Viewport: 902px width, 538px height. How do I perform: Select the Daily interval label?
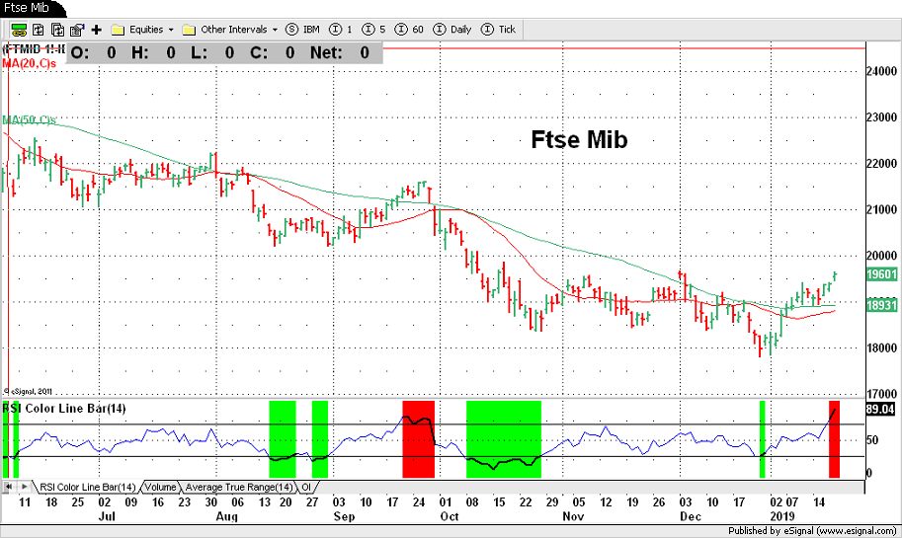pyautogui.click(x=460, y=30)
